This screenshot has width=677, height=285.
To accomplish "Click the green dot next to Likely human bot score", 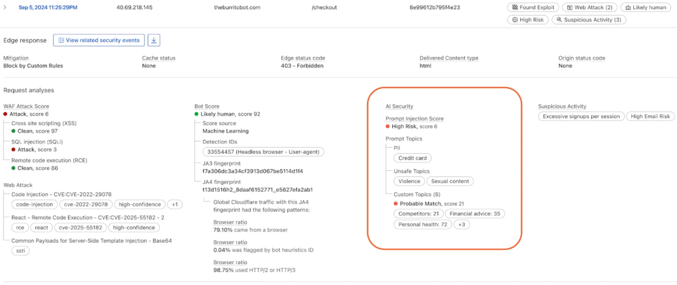I will click(197, 114).
